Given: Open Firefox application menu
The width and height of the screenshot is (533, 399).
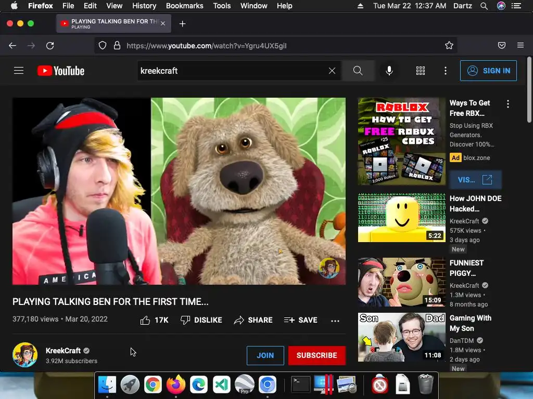Looking at the screenshot, I should point(521,46).
